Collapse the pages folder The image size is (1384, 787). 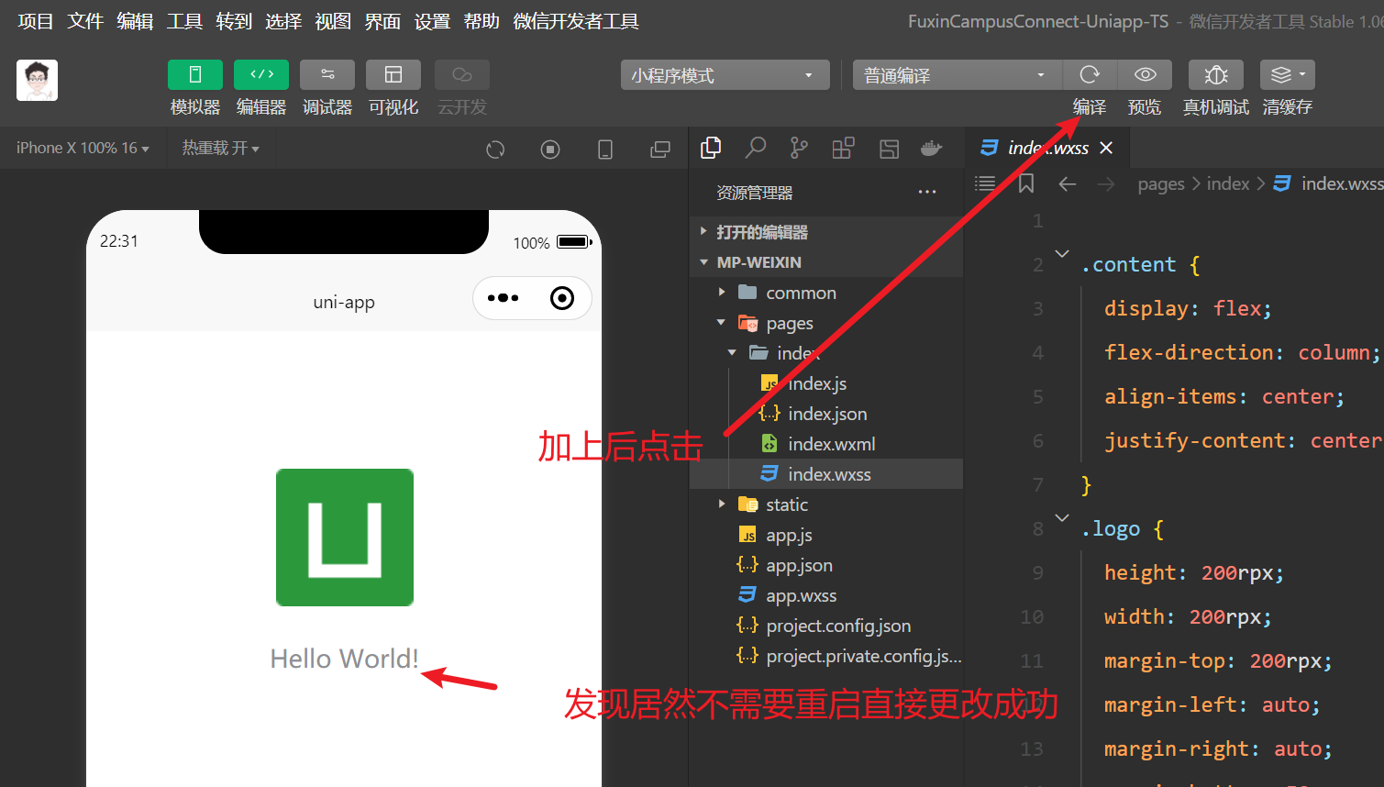point(826,323)
